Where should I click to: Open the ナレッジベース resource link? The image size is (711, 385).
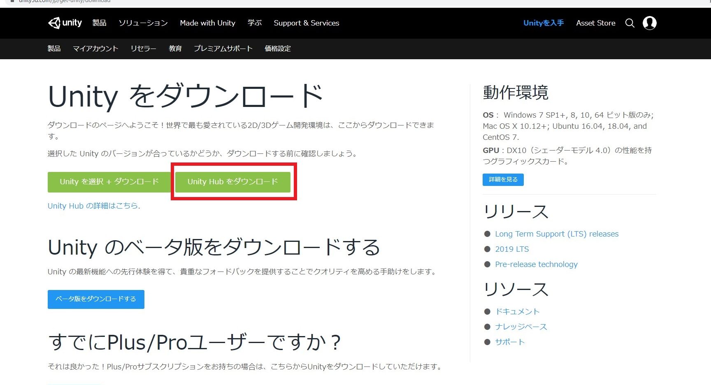point(521,327)
